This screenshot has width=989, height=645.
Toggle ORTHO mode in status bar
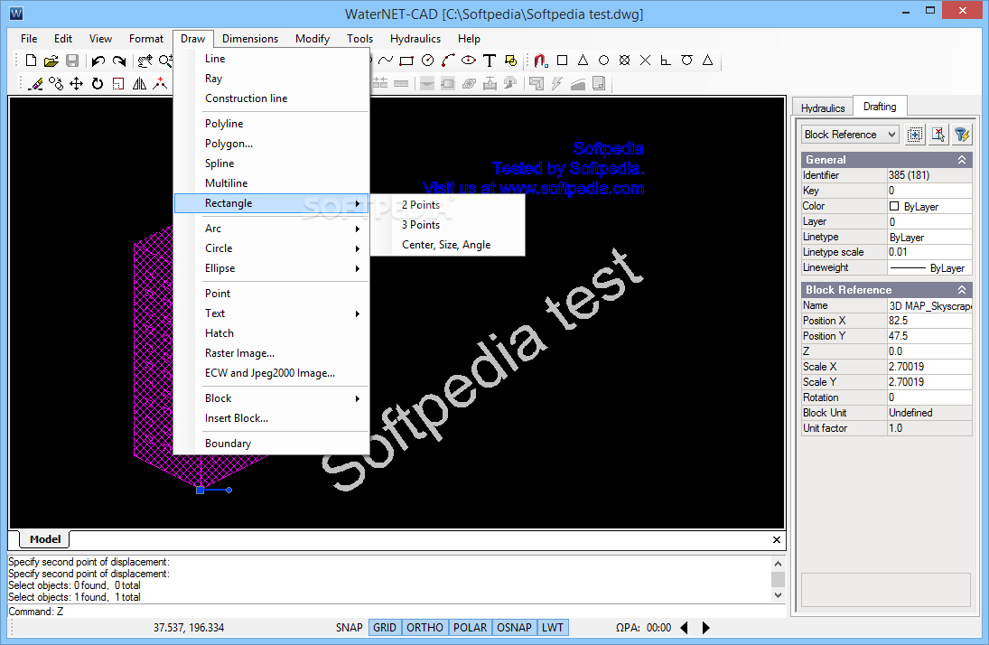point(425,627)
